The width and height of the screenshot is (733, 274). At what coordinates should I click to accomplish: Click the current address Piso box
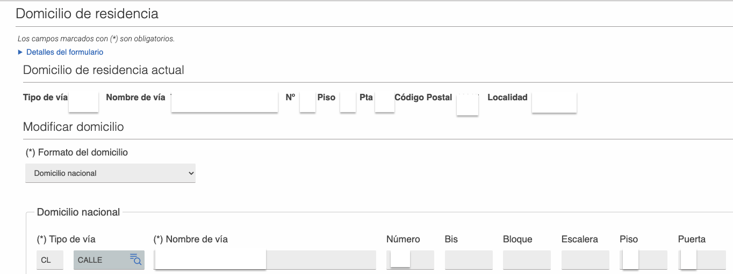pos(348,101)
